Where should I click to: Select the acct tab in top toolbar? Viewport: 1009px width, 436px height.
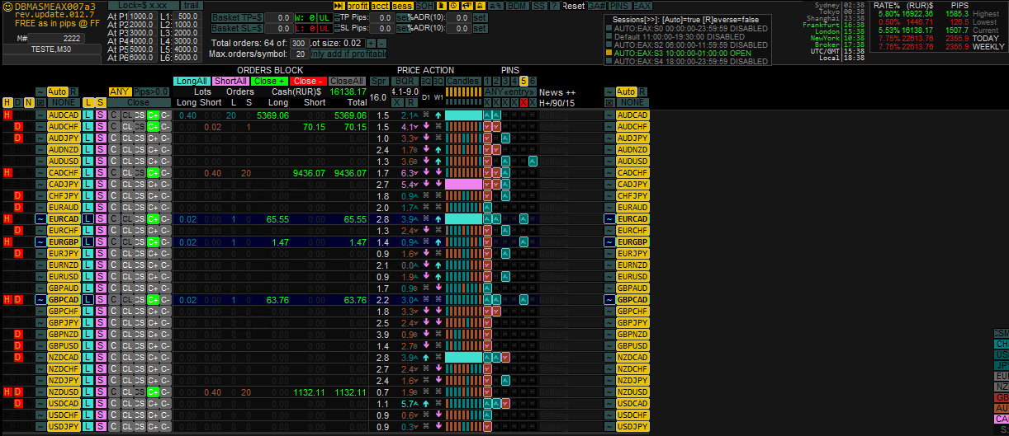pos(381,6)
